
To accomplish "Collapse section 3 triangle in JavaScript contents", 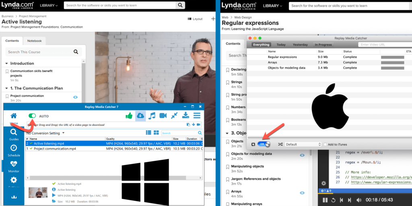I will (227, 133).
